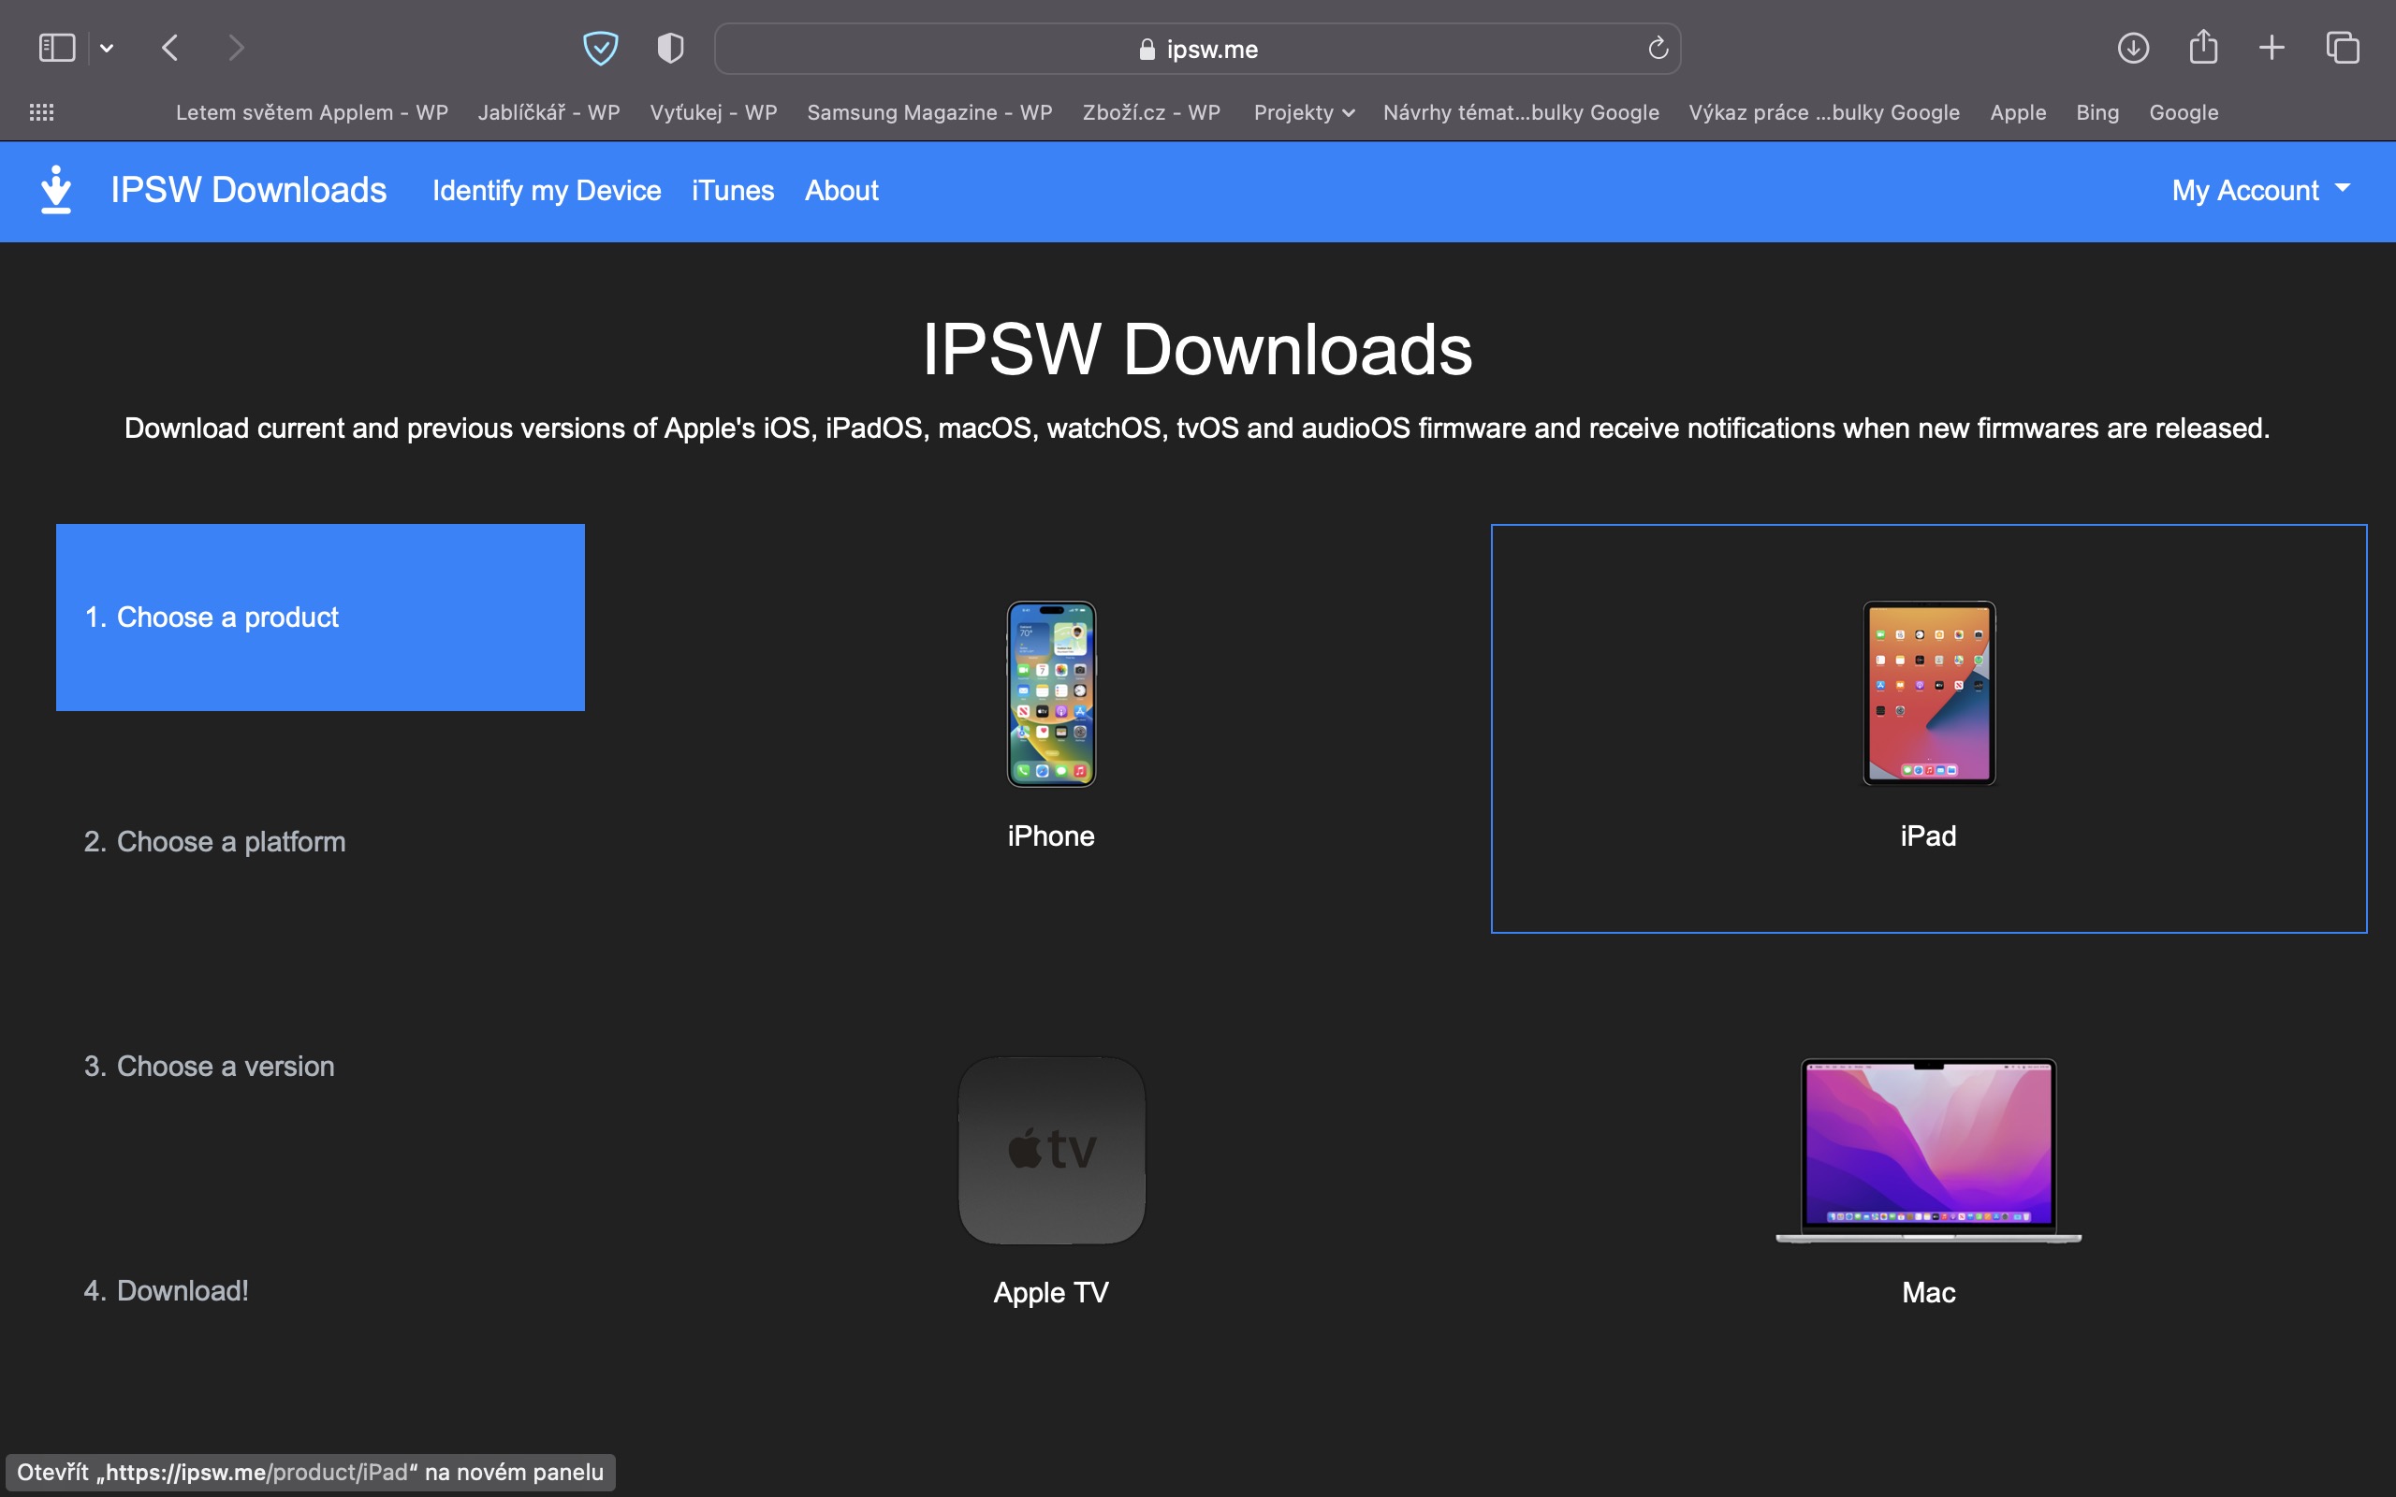
Task: Show the downloads list
Action: tap(2133, 48)
